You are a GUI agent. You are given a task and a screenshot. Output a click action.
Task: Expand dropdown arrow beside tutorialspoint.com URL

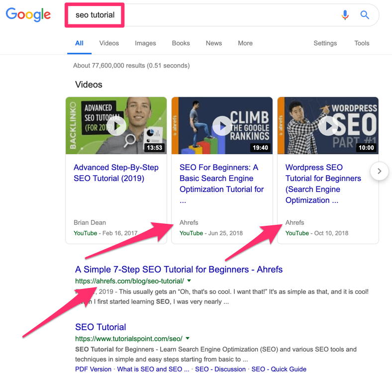(x=188, y=338)
